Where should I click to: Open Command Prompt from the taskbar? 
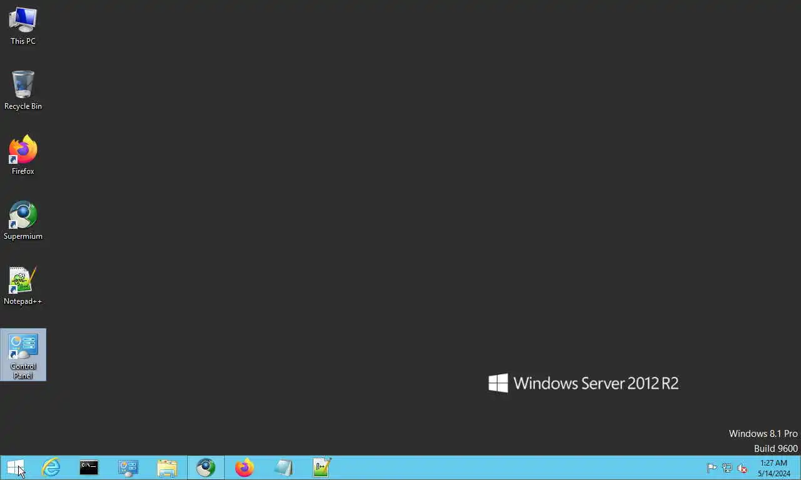pos(89,467)
